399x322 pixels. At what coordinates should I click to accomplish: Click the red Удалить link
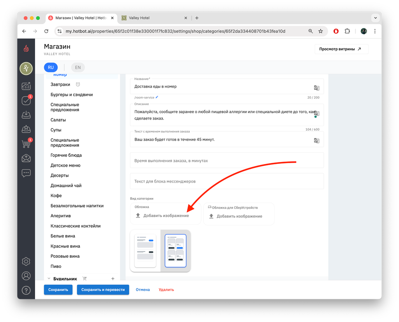tap(166, 290)
